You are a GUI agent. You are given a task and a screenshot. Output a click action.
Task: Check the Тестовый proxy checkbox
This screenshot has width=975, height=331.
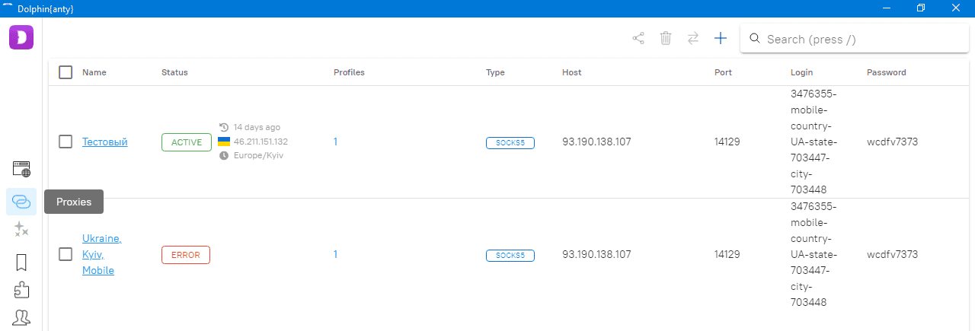66,142
